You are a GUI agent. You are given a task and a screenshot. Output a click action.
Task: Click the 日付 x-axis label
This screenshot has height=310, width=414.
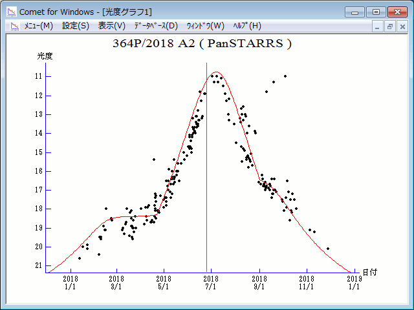pyautogui.click(x=369, y=273)
